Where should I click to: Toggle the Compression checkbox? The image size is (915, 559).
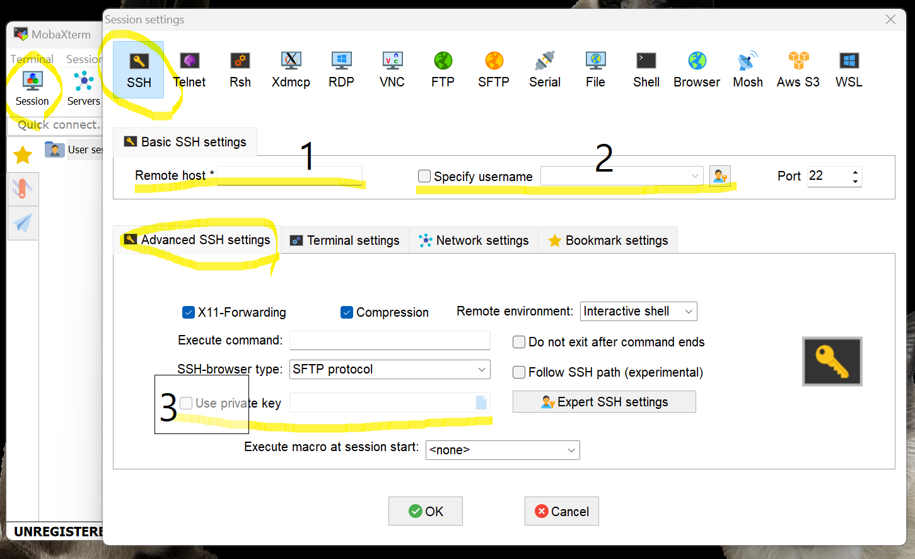coord(347,312)
